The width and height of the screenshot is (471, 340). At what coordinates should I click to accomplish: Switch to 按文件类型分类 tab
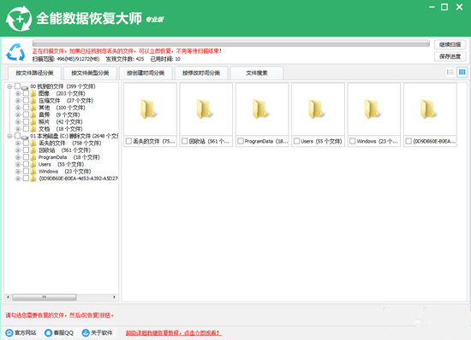click(90, 73)
